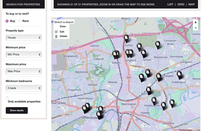Click the map zoom in plus button
The height and width of the screenshot is (131, 201).
coord(195,23)
